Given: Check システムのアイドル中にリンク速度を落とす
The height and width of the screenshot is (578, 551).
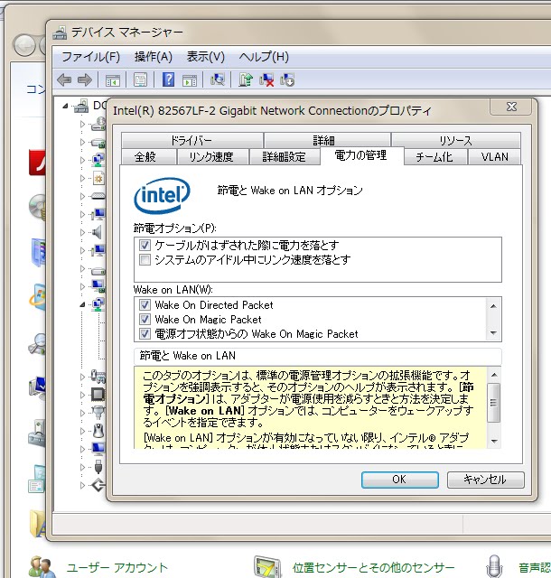Looking at the screenshot, I should 145,259.
